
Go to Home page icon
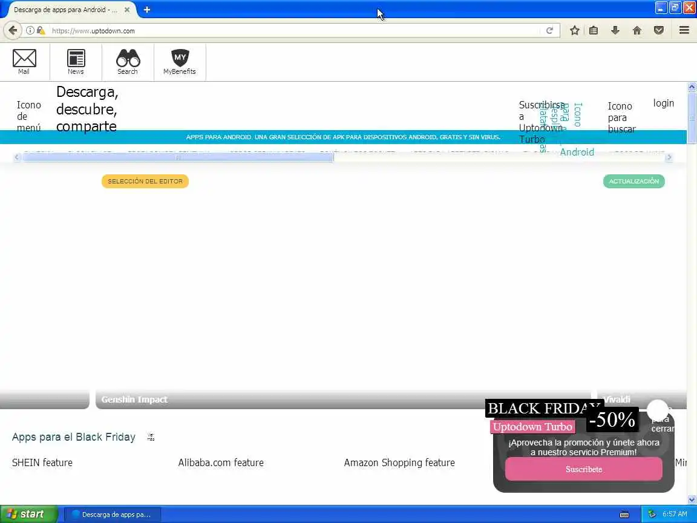click(637, 30)
